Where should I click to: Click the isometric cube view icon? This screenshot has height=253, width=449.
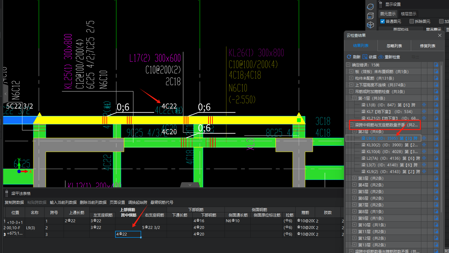(x=370, y=25)
